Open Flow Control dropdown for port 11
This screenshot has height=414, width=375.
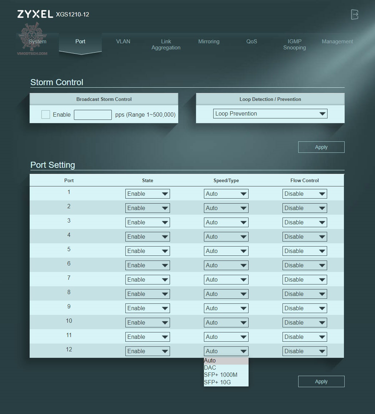point(305,337)
